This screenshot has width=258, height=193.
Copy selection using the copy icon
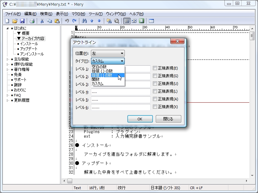click(49, 21)
